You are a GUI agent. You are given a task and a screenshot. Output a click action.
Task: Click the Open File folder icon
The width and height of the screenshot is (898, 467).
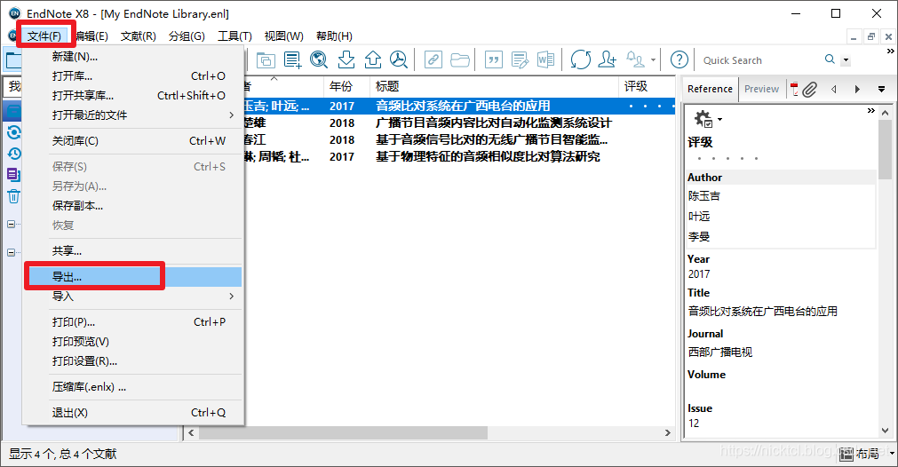coord(459,59)
